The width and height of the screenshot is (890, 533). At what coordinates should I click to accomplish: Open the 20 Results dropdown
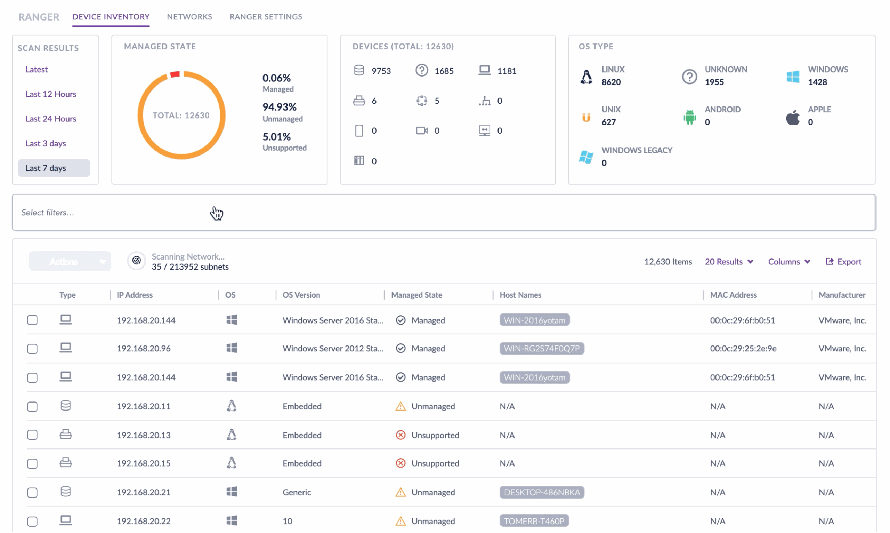pyautogui.click(x=729, y=262)
